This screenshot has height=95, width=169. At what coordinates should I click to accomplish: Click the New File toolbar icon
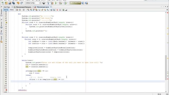pyautogui.click(x=3, y=3)
